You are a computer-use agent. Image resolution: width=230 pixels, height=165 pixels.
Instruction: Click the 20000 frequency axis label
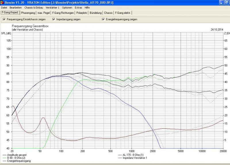[223, 151]
